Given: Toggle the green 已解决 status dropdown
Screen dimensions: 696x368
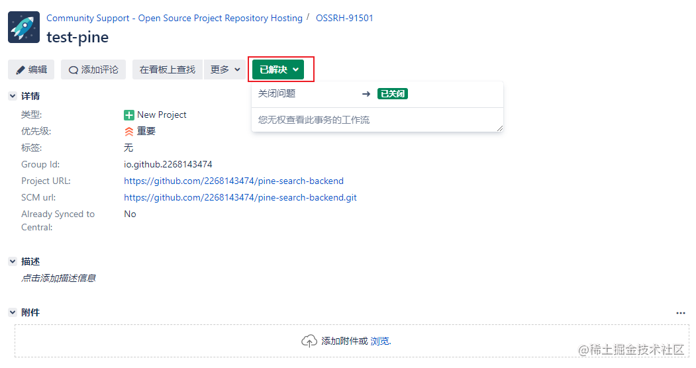Looking at the screenshot, I should [278, 69].
